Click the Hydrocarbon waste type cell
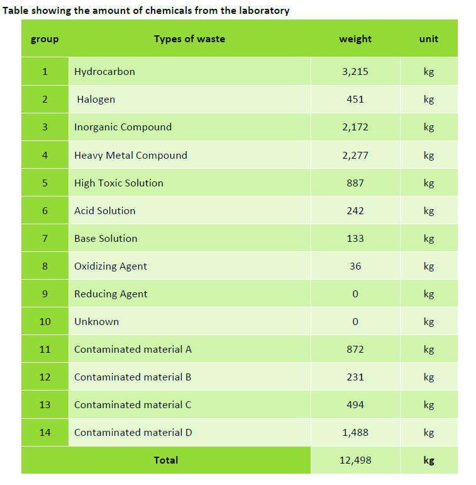Screen dimensions: 476x485 104,72
